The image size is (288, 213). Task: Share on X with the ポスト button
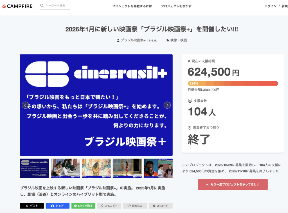(x=32, y=206)
